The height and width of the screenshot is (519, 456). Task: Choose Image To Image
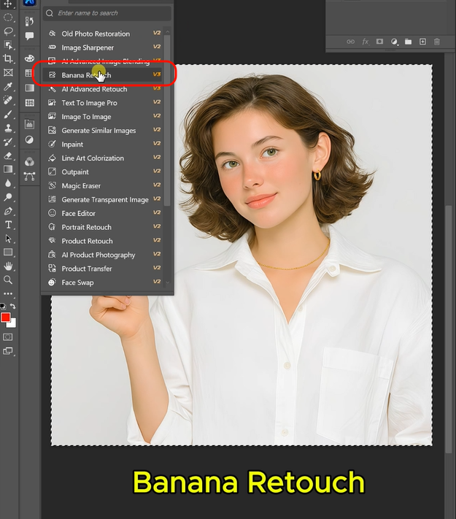tap(104, 117)
